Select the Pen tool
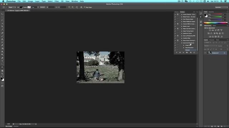229x128 pixels. [x=2, y=58]
